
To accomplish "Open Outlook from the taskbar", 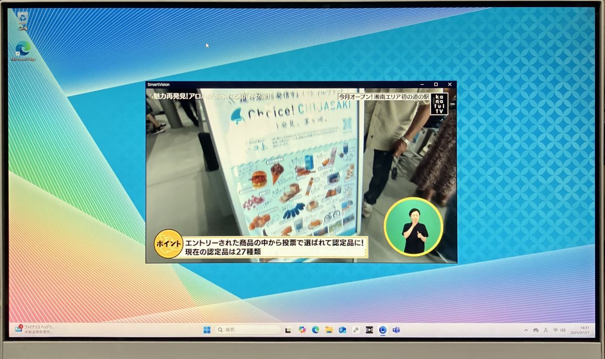I will (x=342, y=330).
